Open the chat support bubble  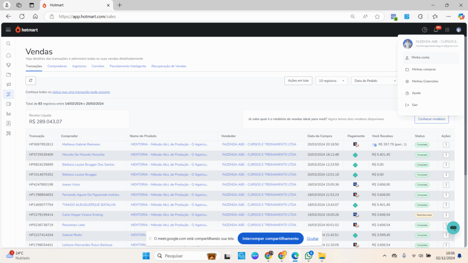coord(453,228)
